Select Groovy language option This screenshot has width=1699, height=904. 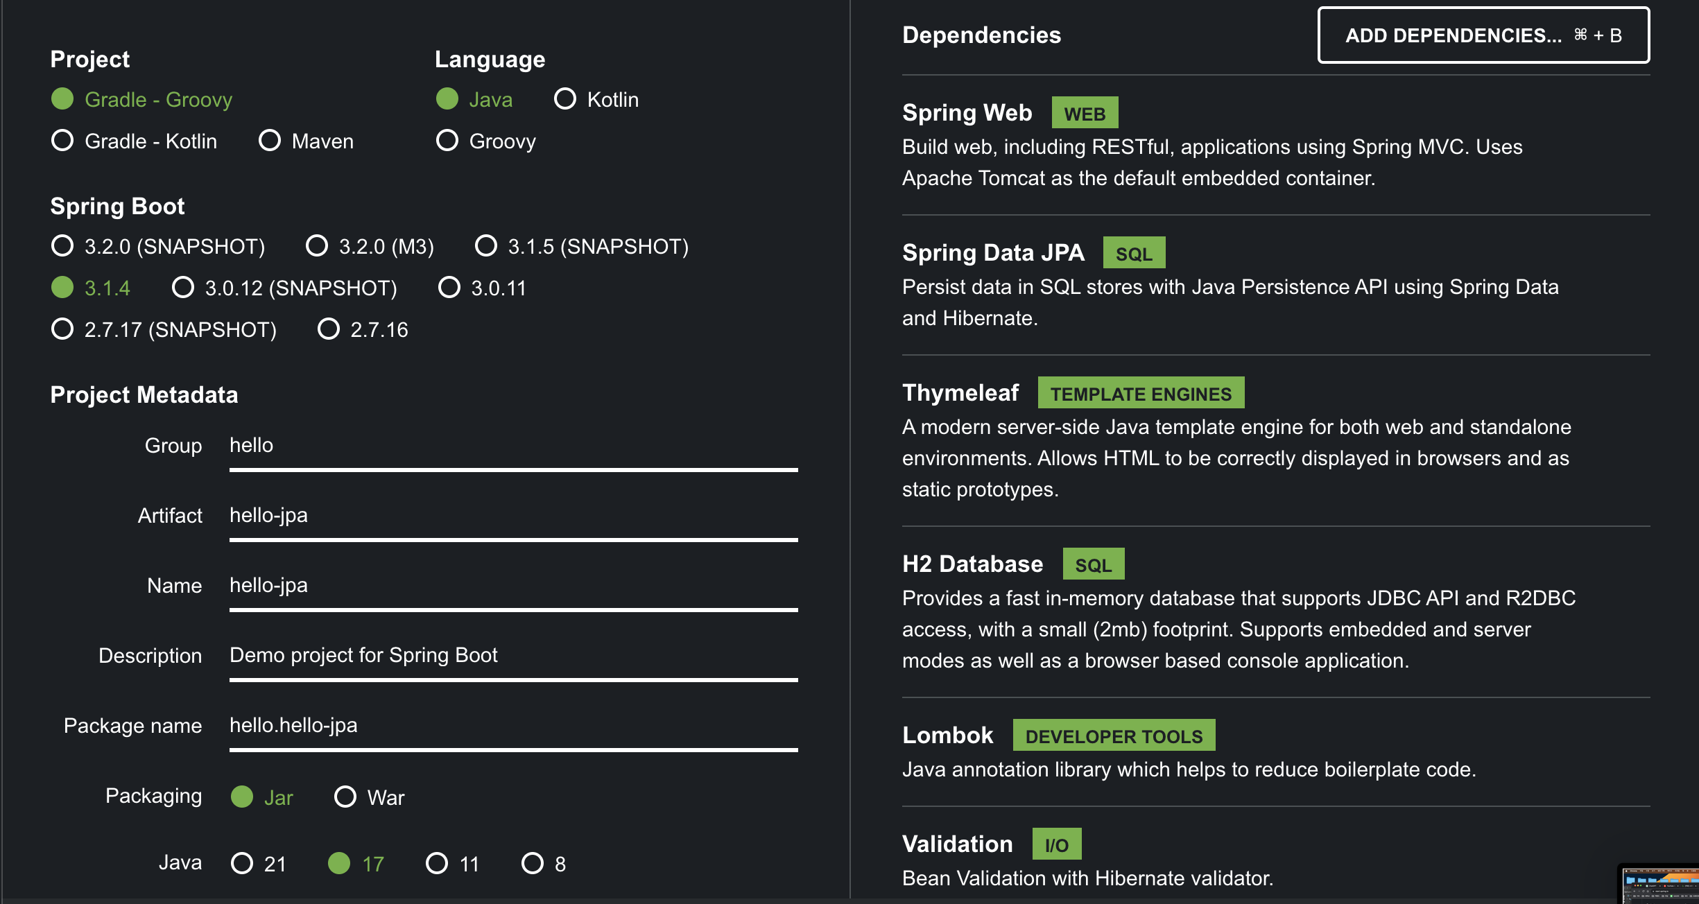pyautogui.click(x=486, y=141)
